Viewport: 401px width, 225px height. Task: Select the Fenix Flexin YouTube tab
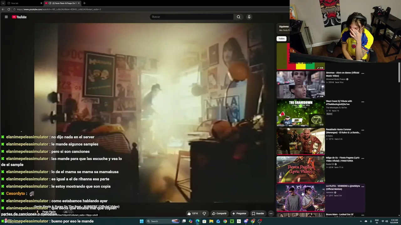(x=62, y=3)
